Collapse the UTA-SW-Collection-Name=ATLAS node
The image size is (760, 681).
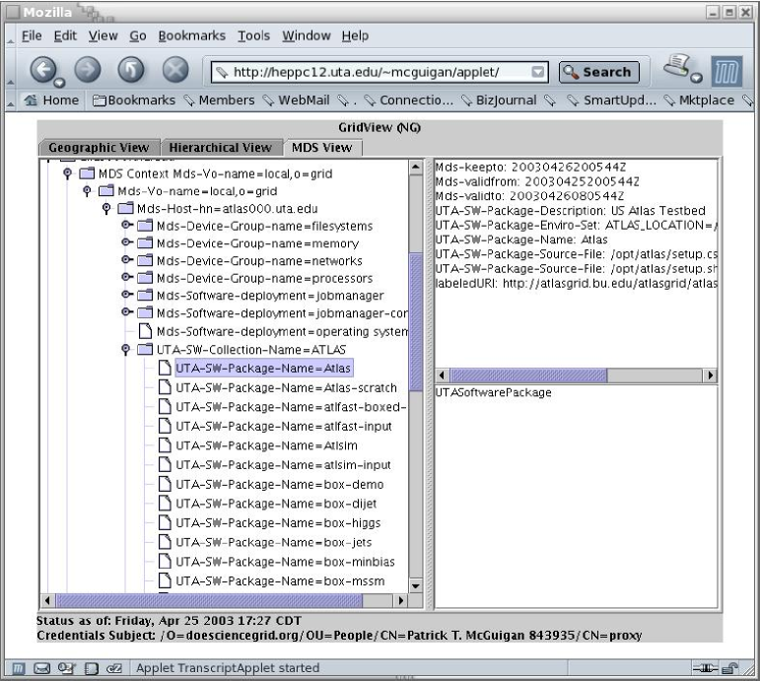(127, 350)
